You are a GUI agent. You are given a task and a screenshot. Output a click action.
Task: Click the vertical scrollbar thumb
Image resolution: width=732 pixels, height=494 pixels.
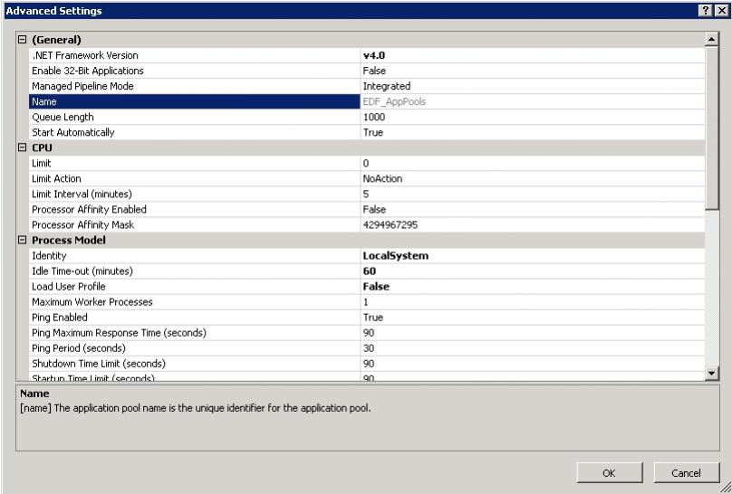711,128
